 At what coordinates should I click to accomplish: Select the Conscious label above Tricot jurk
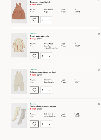(x=34, y=34)
